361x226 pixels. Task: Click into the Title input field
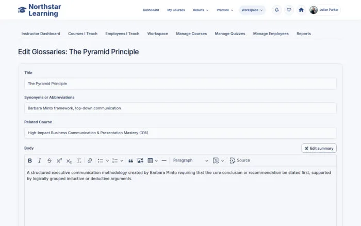(x=180, y=84)
